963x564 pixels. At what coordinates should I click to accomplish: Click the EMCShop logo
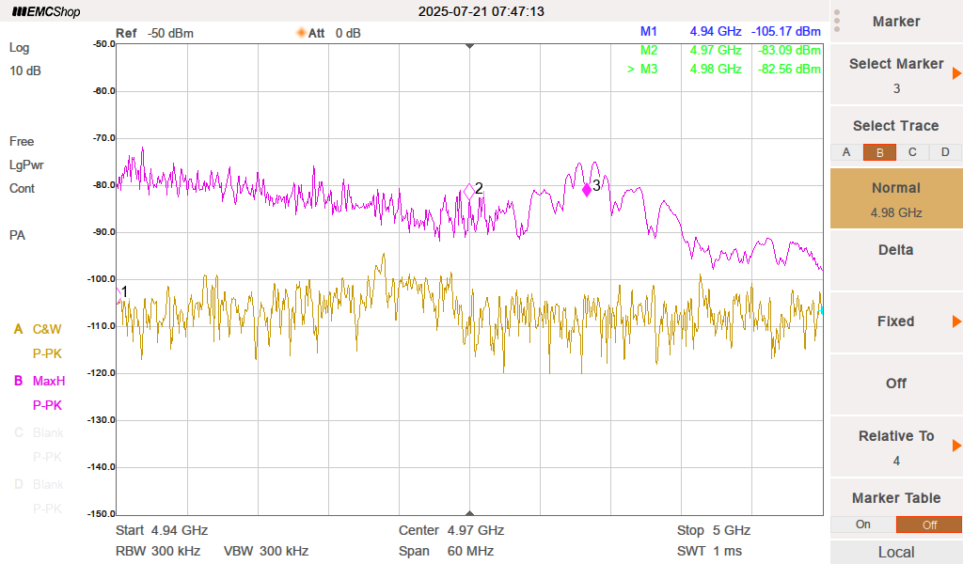coord(46,12)
